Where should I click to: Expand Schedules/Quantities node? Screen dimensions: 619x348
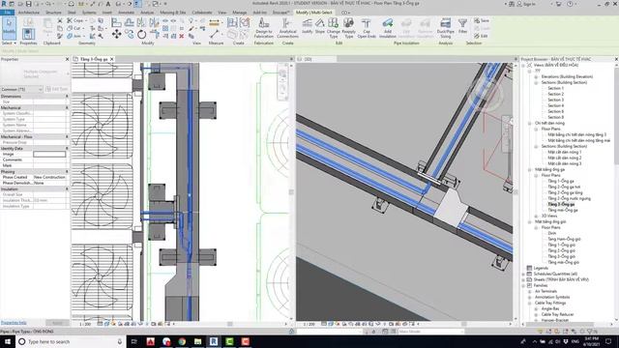click(523, 275)
